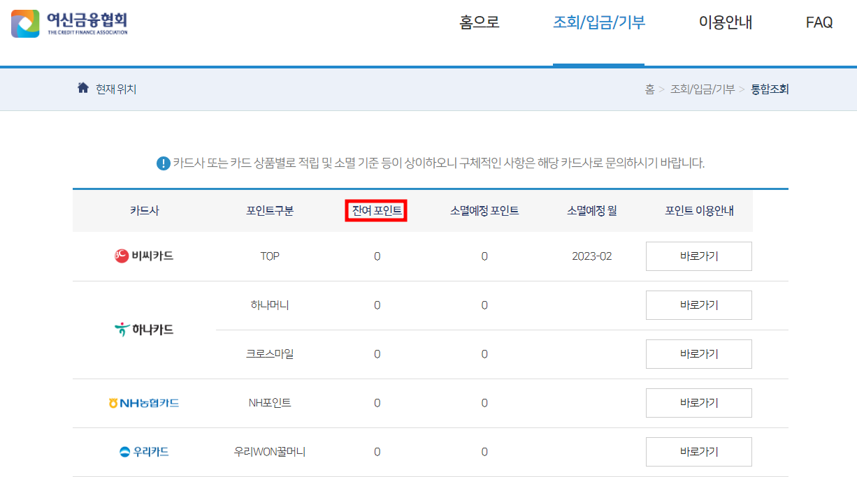Click the 포인트구분 column header
Screen dimensions: 857x477
tap(270, 211)
